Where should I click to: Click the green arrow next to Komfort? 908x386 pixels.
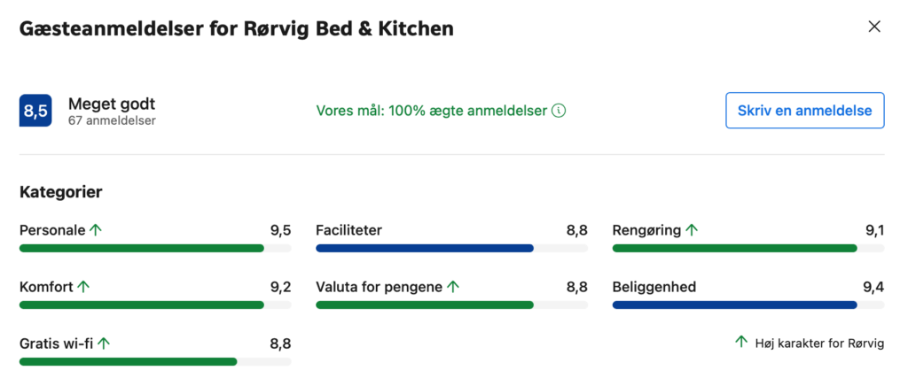click(x=83, y=287)
